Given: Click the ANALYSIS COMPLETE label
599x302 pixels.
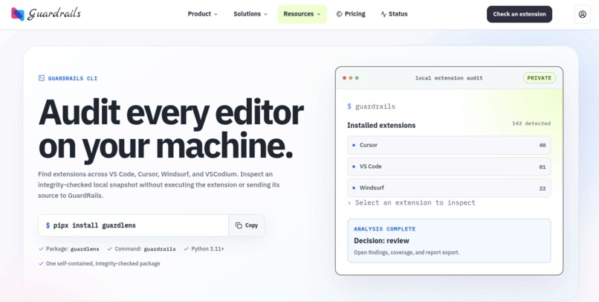Looking at the screenshot, I should point(385,229).
